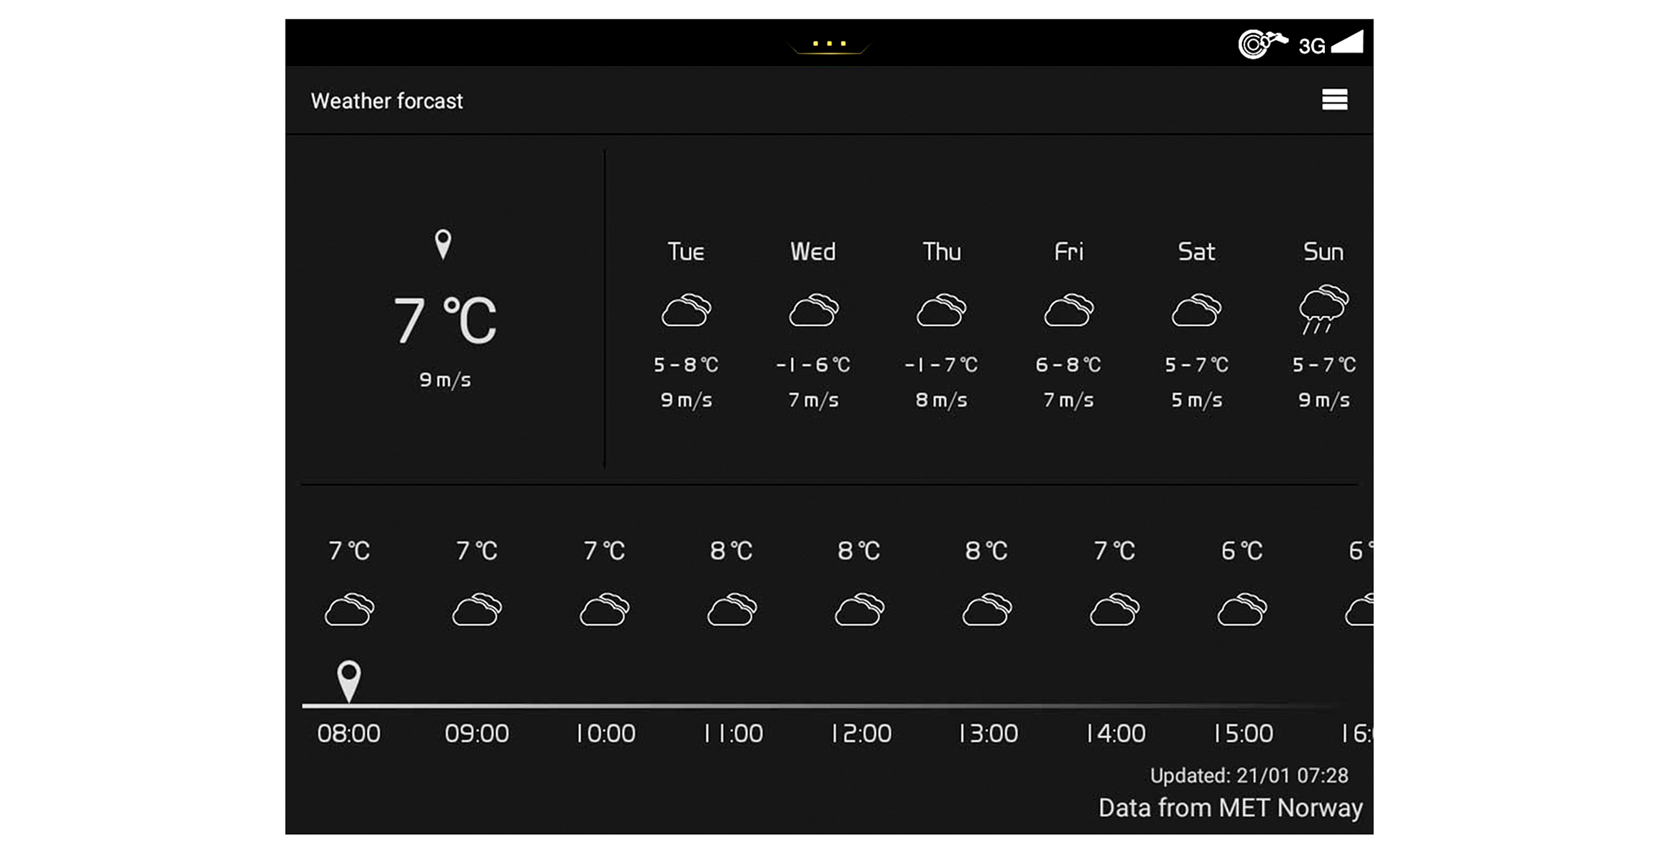Click the 11:00 time label

[x=733, y=734]
